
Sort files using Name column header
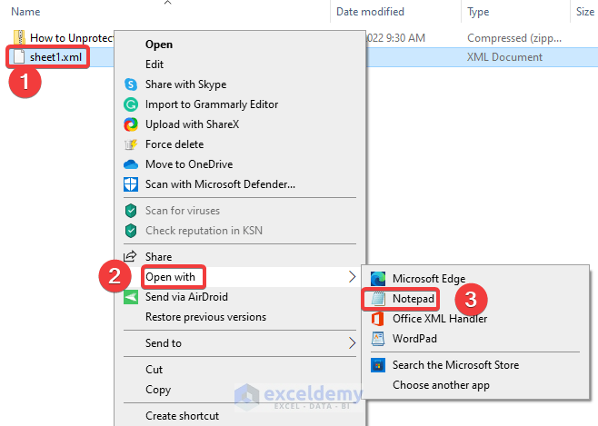pyautogui.click(x=26, y=12)
